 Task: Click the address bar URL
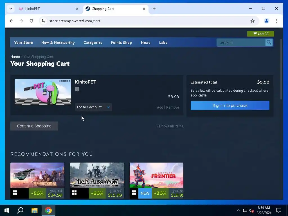point(75,21)
